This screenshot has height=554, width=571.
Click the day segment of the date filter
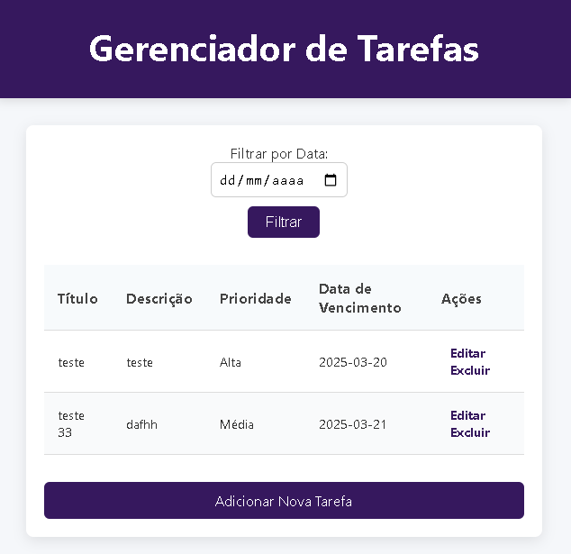[x=228, y=180]
